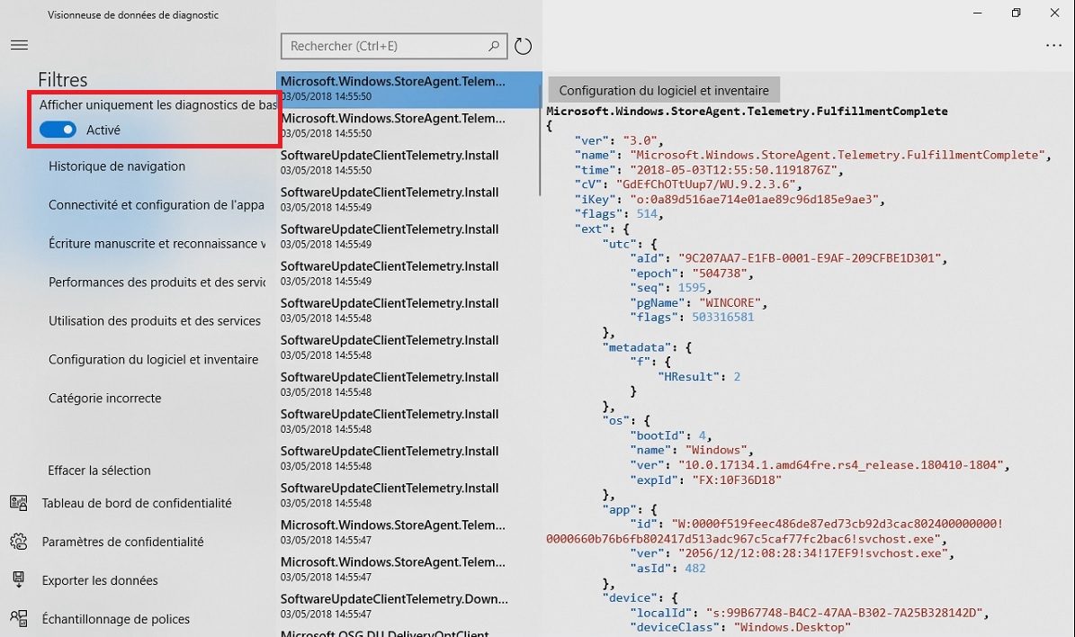Click the "bootId": 4 line
Viewport: 1075px width, 637px height.
[670, 436]
